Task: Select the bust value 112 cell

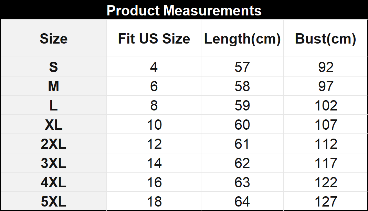Action: coord(326,144)
